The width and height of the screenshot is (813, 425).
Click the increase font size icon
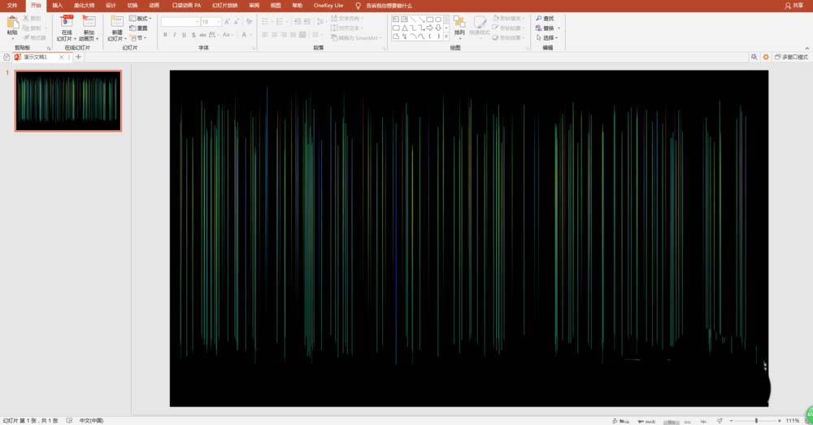227,22
